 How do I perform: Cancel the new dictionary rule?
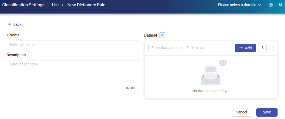point(241,112)
